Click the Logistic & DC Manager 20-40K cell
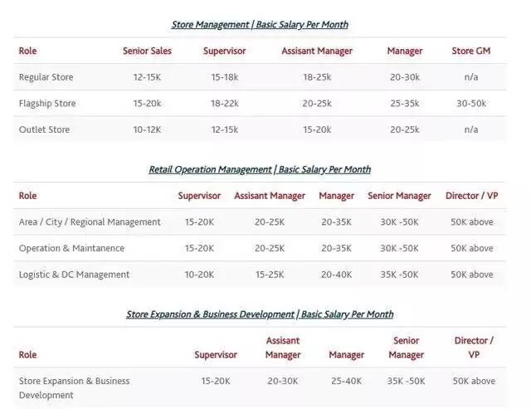Viewport: 531px width, 409px height. pos(336,275)
